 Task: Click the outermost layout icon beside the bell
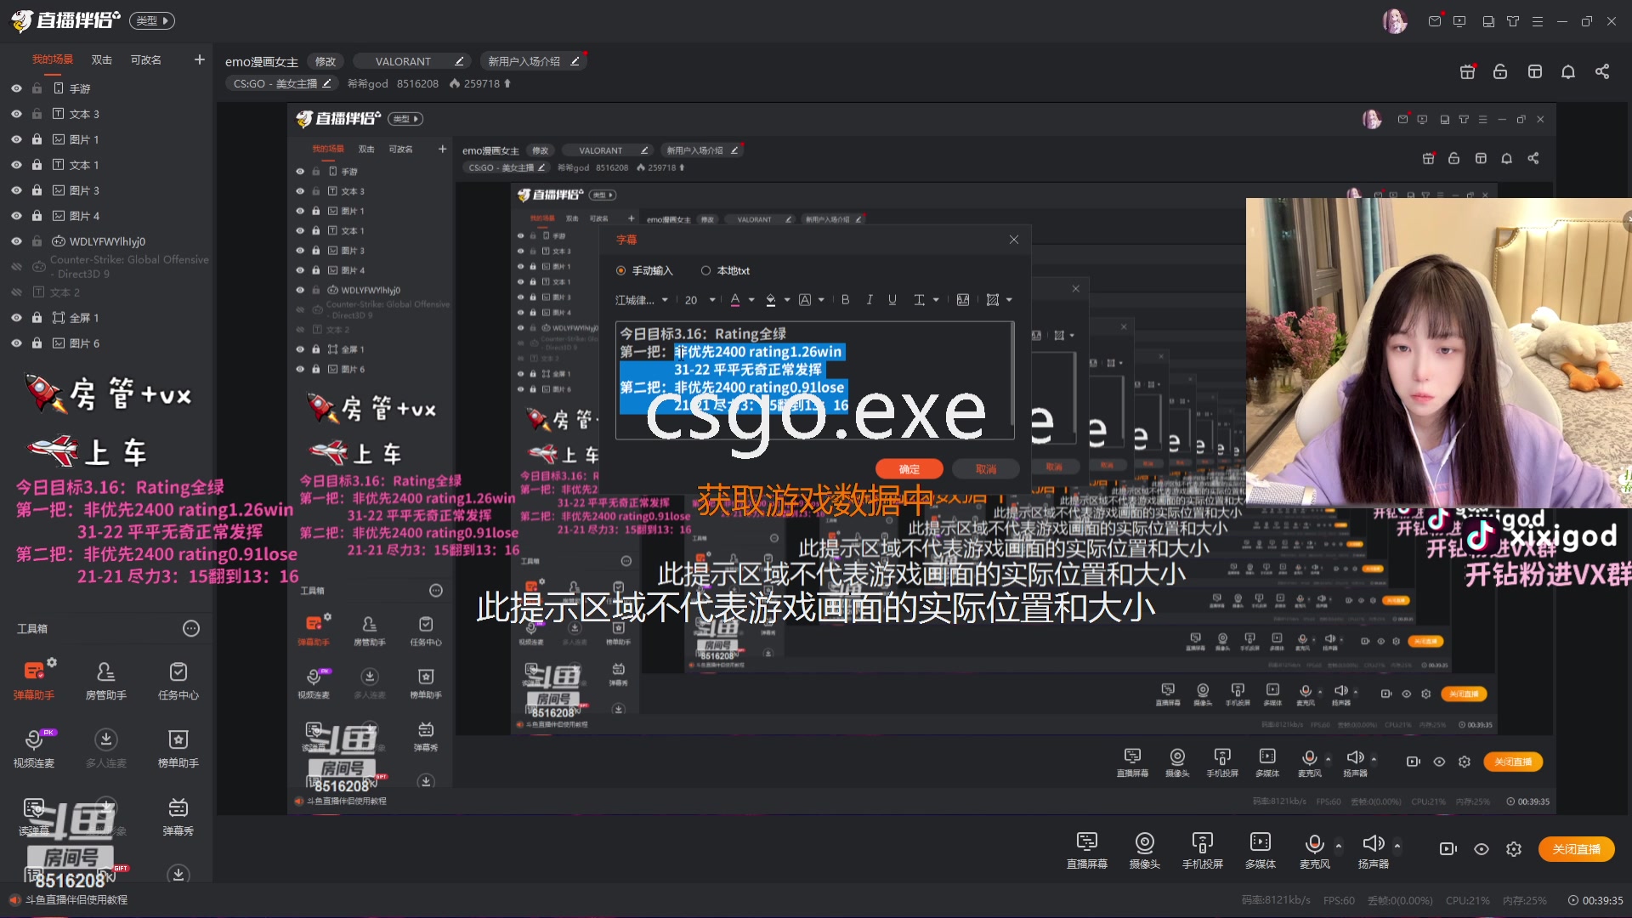(x=1534, y=71)
